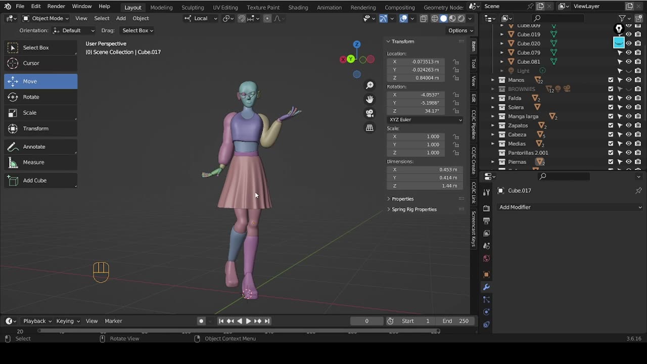647x364 pixels.
Task: Open the File menu
Action: coord(20,6)
